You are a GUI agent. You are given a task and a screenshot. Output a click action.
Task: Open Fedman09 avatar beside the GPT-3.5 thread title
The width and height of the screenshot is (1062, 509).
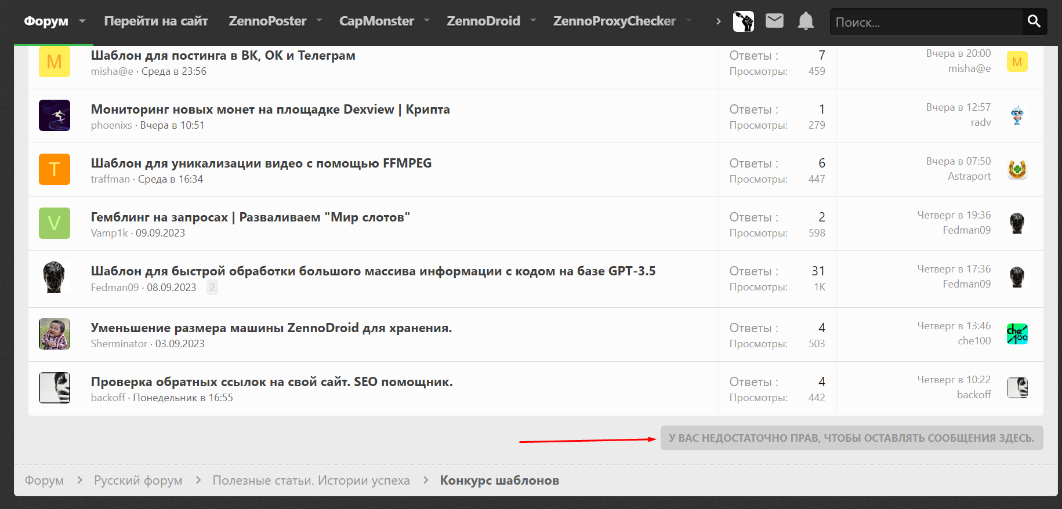point(55,277)
